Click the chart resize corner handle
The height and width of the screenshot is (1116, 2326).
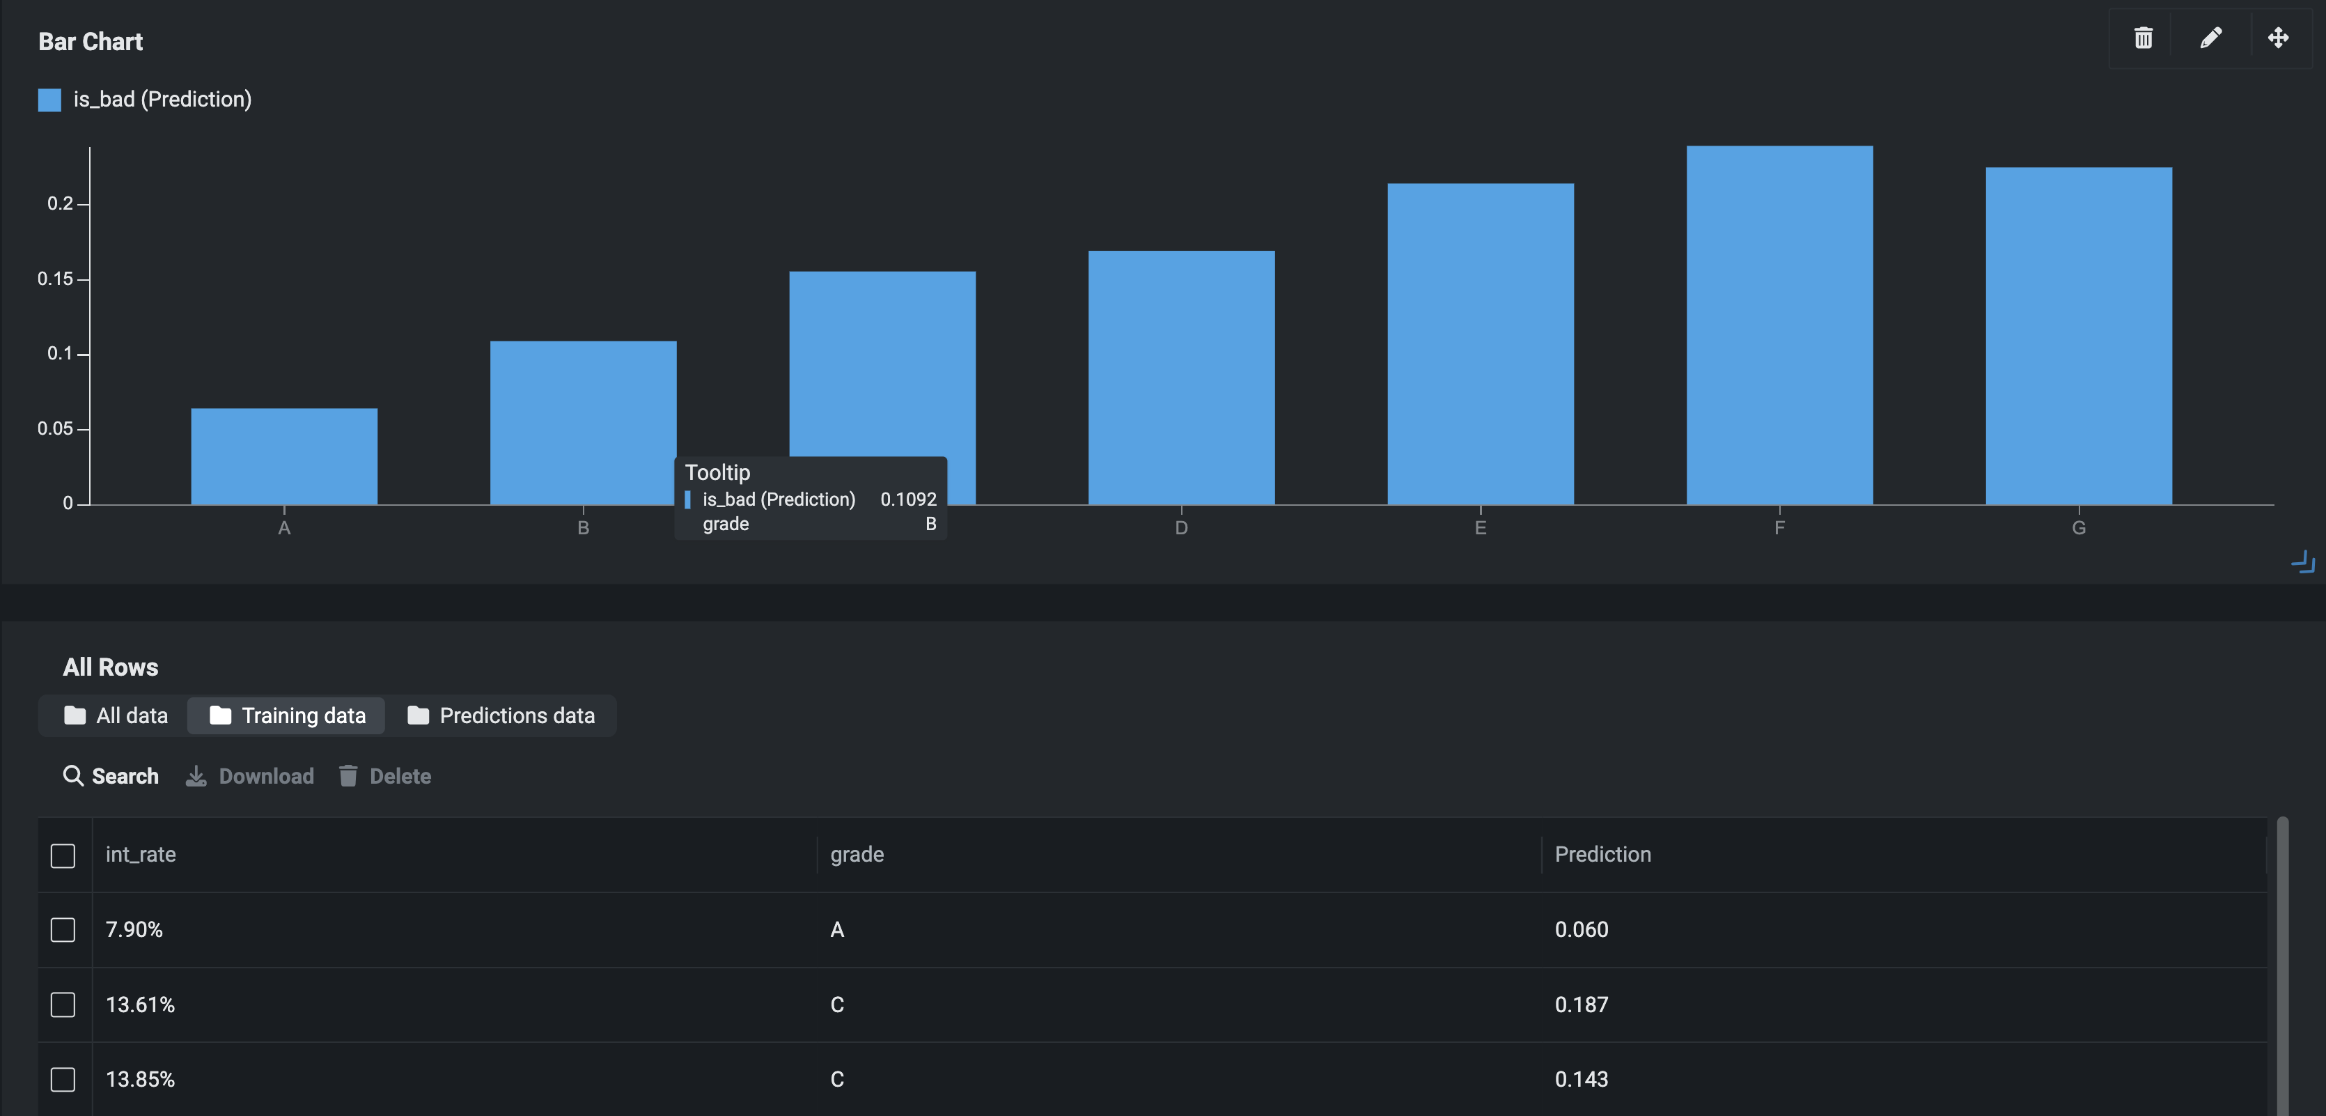pyautogui.click(x=2304, y=562)
